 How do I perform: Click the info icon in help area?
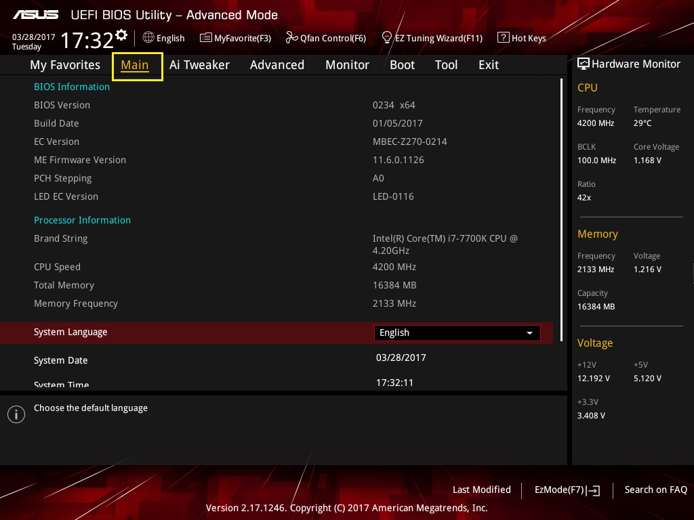16,414
